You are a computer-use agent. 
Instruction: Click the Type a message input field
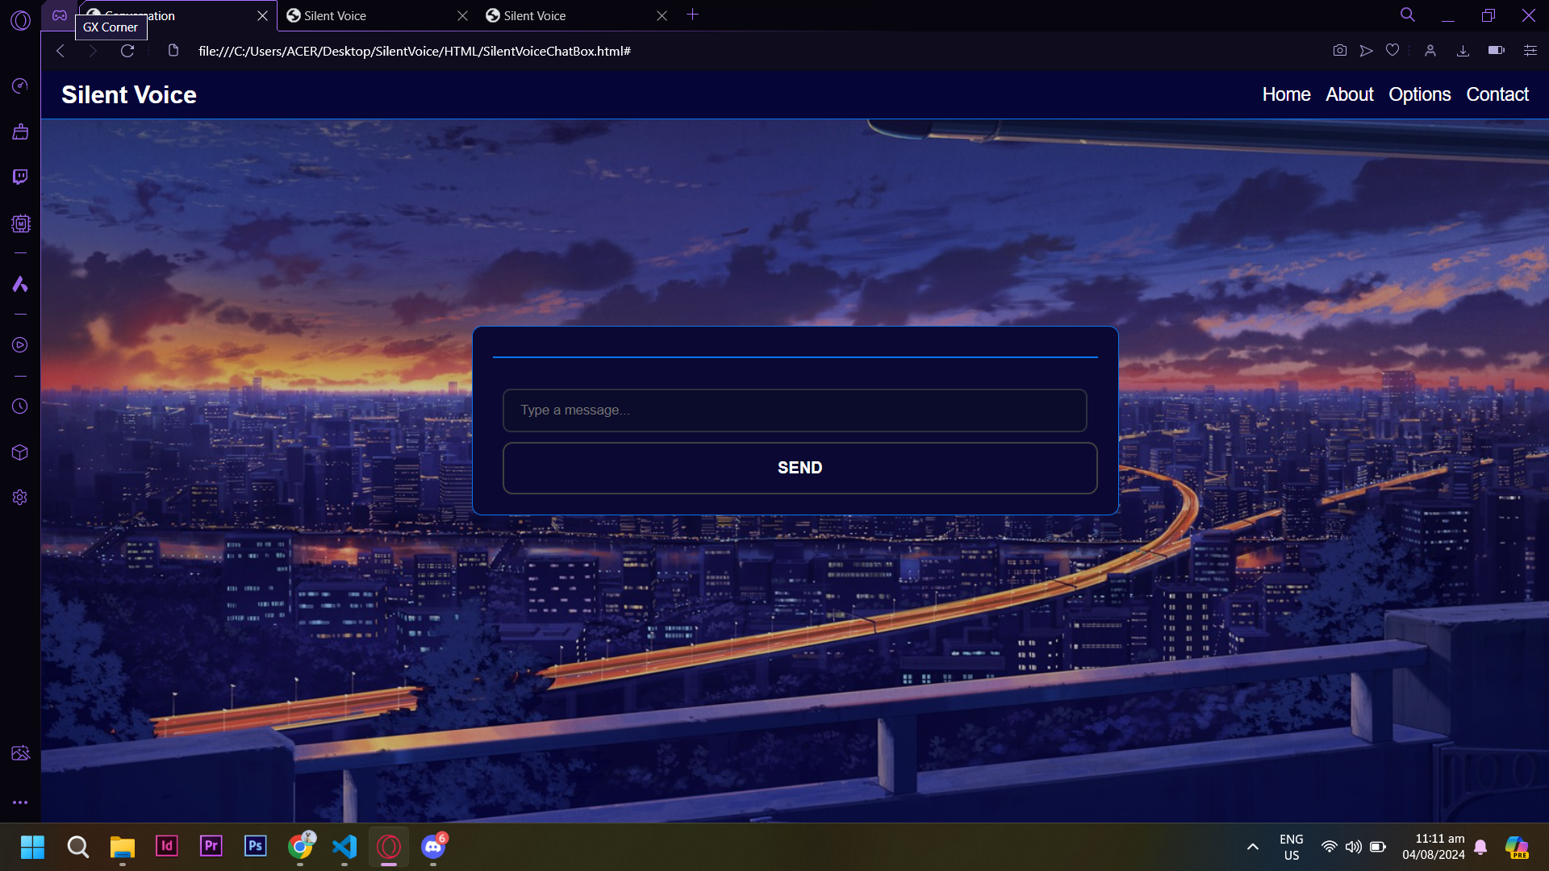tap(795, 410)
